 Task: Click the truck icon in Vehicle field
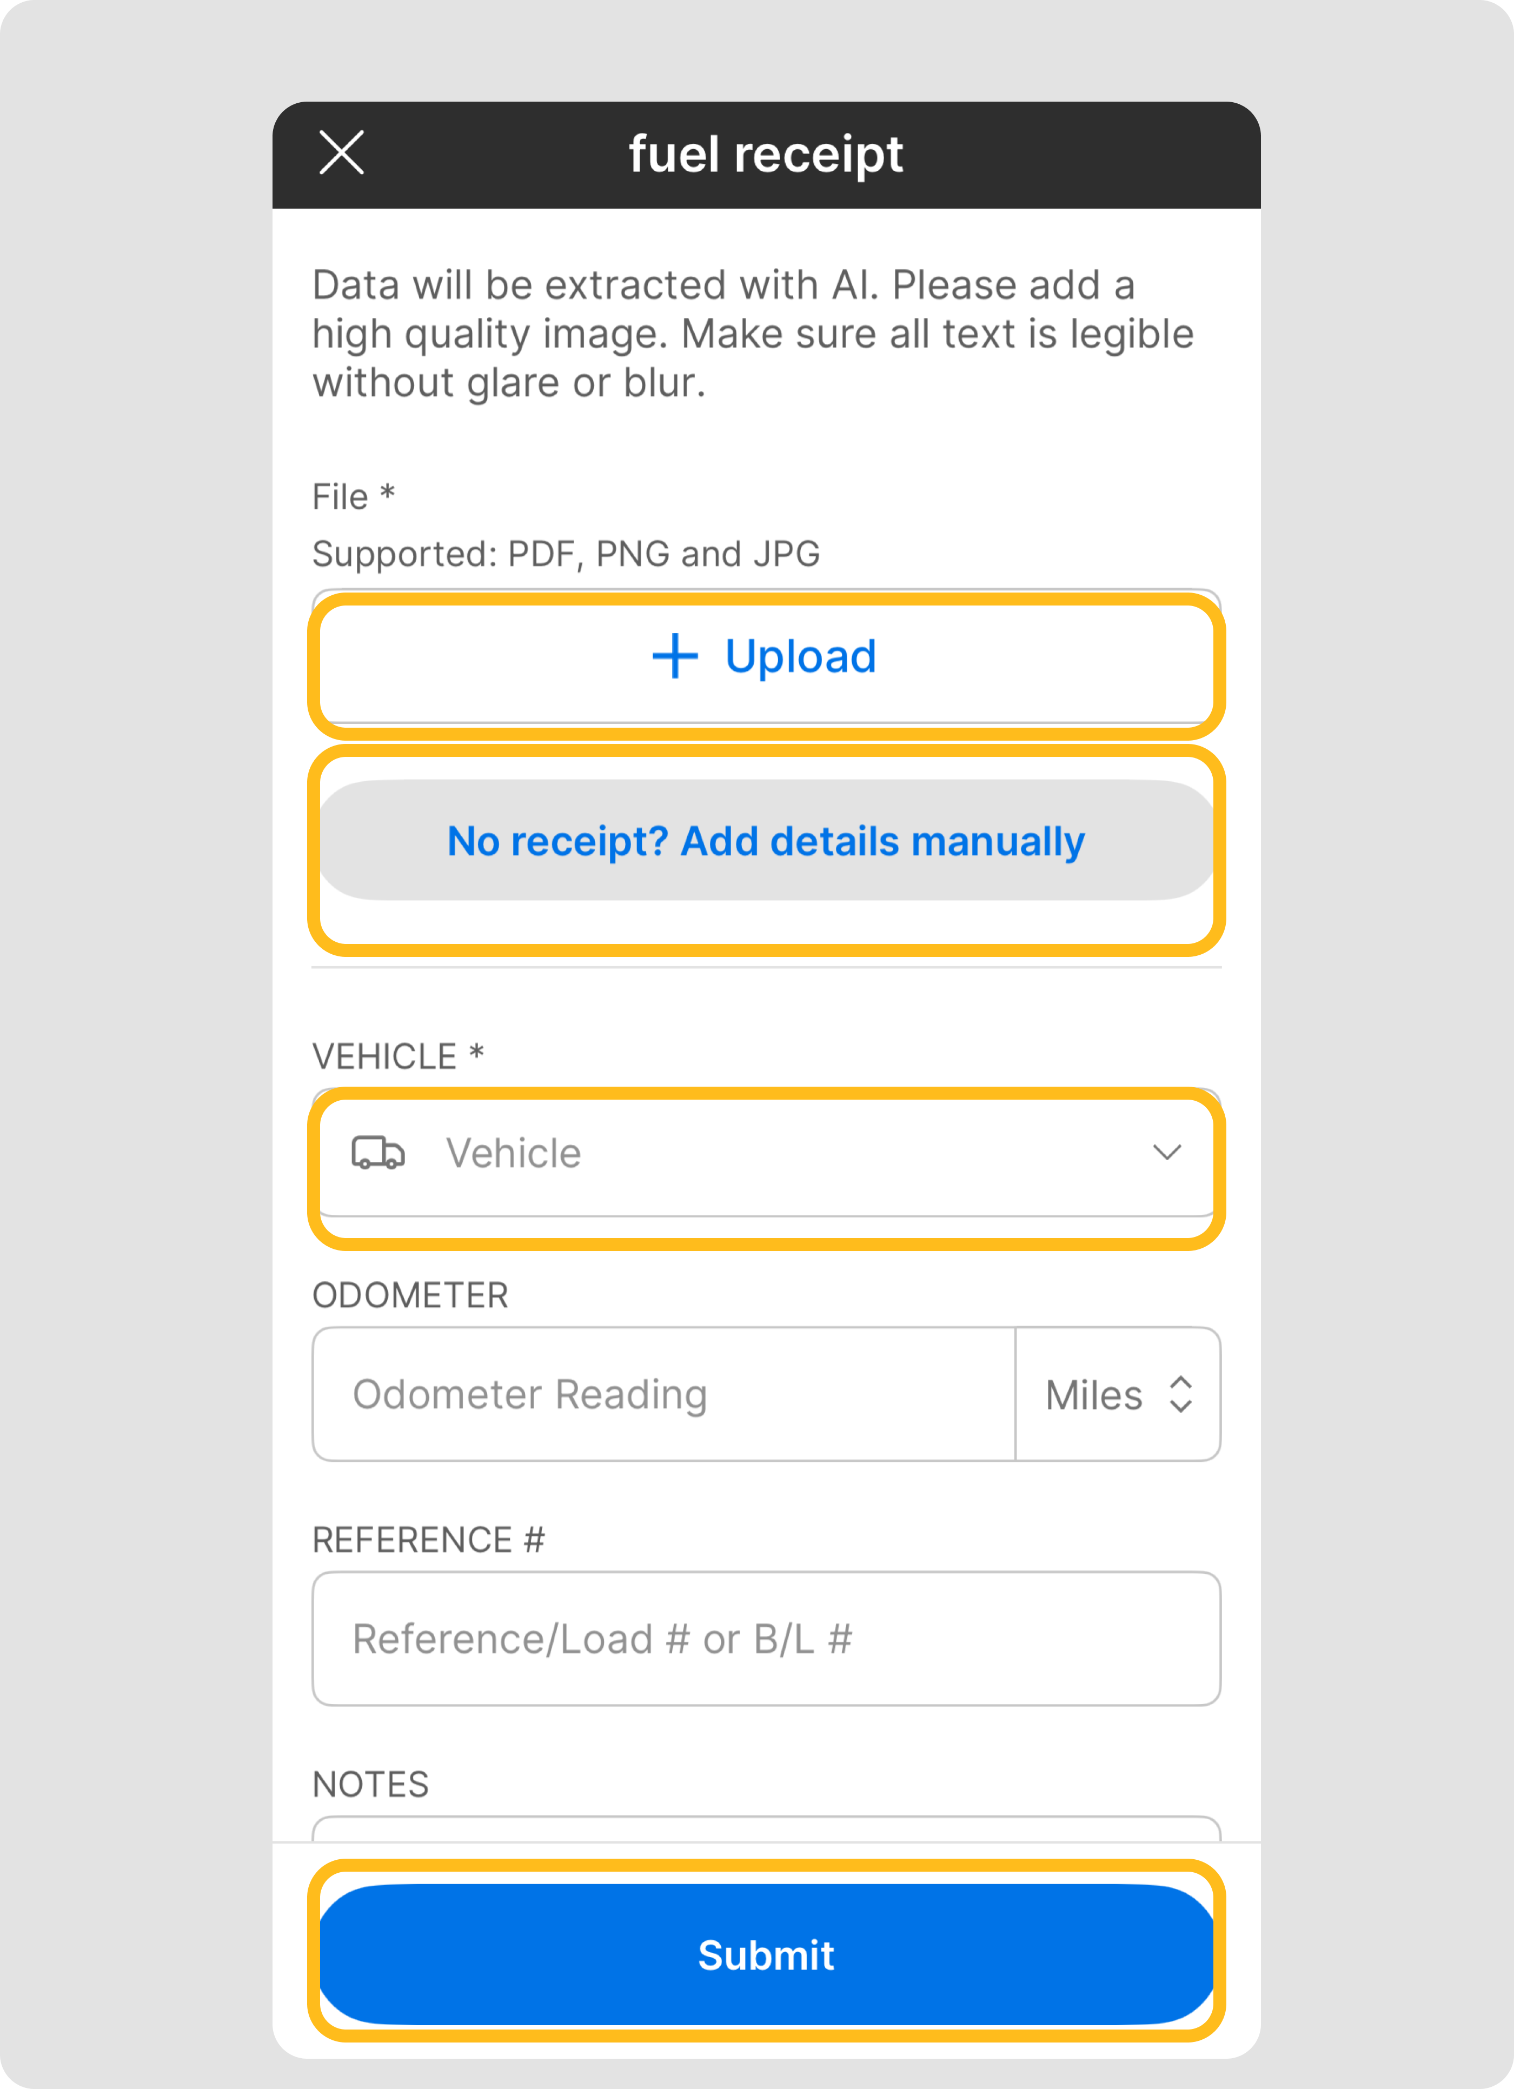click(x=378, y=1152)
